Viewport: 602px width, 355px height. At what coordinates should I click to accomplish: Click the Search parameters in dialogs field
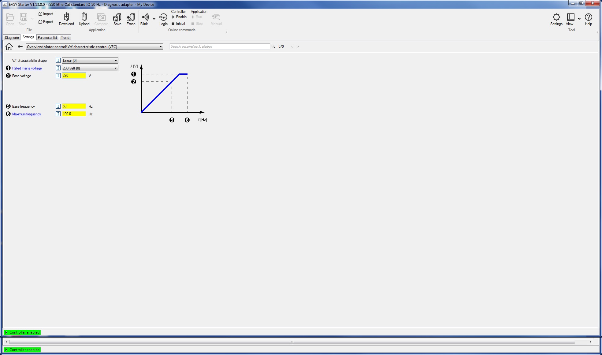click(220, 47)
